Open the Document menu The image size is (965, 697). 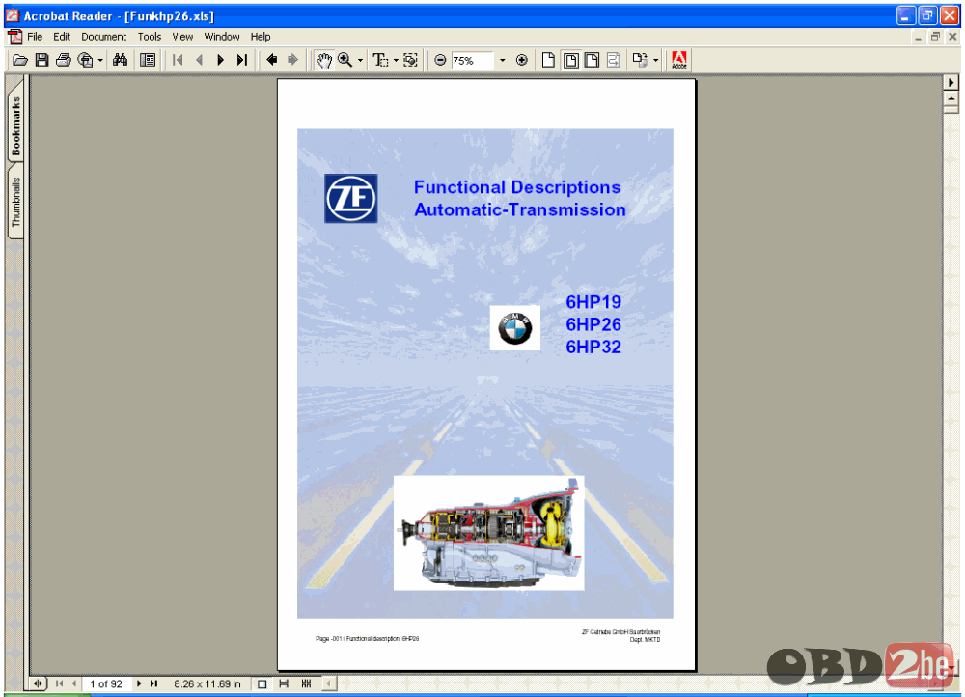tap(103, 37)
